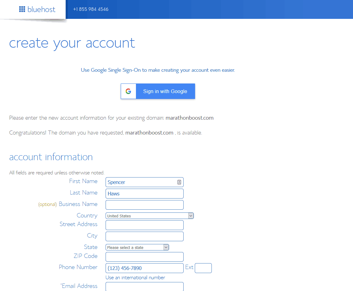This screenshot has width=353, height=291.
Task: Open the State selection dropdown
Action: (137, 247)
